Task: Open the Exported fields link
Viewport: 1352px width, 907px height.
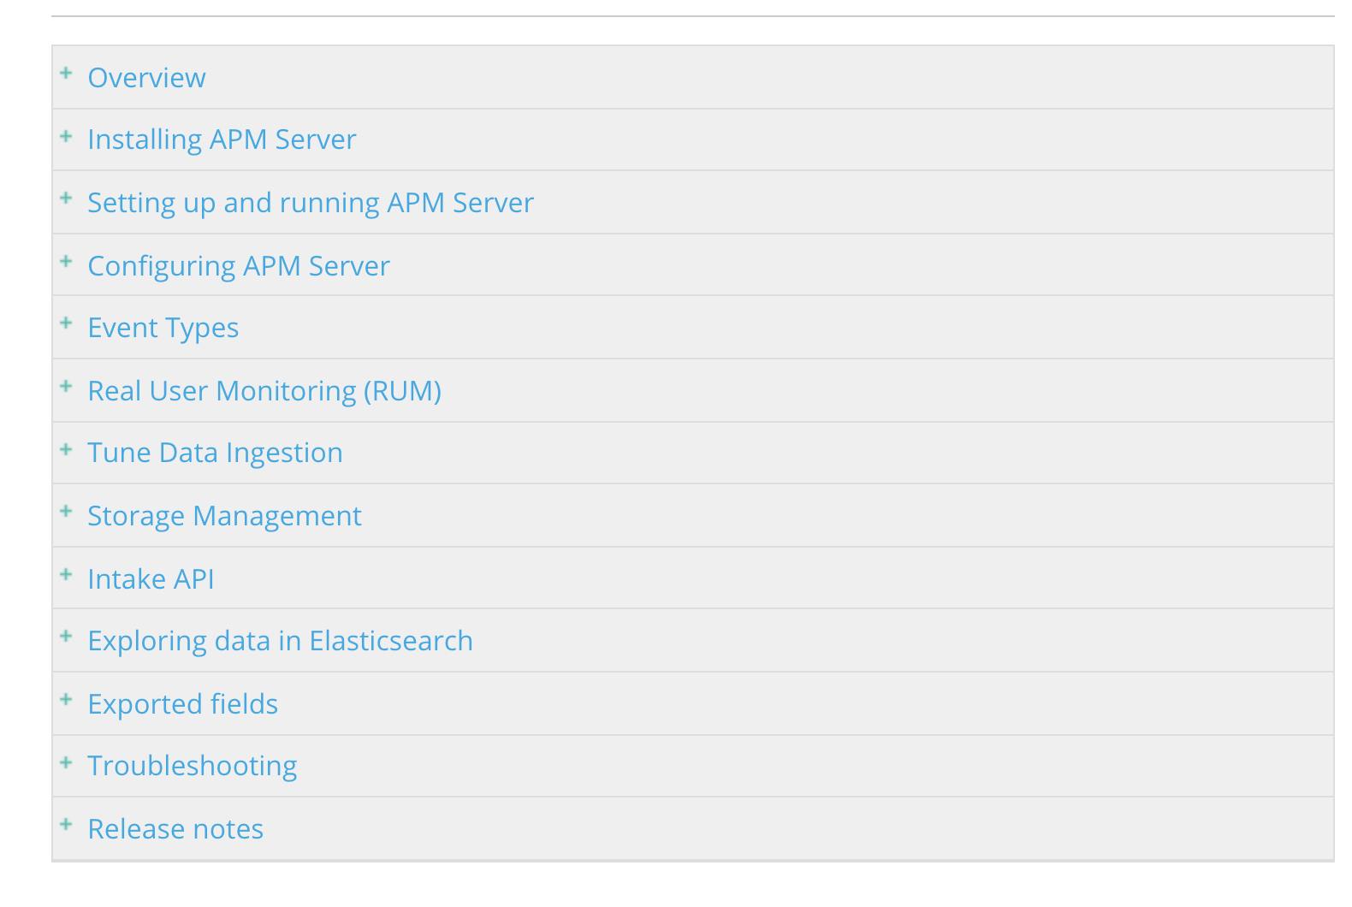Action: pyautogui.click(x=183, y=704)
